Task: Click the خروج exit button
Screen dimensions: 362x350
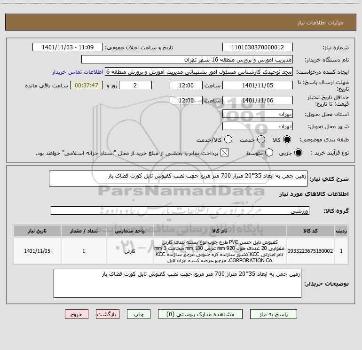Action: pyautogui.click(x=77, y=314)
